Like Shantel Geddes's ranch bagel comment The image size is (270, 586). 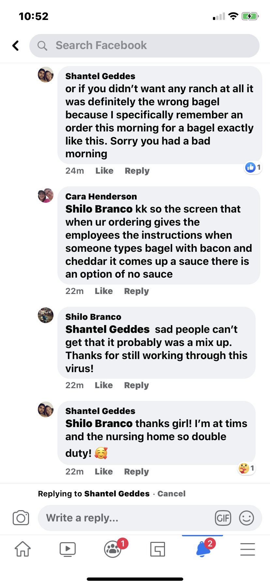click(x=104, y=171)
